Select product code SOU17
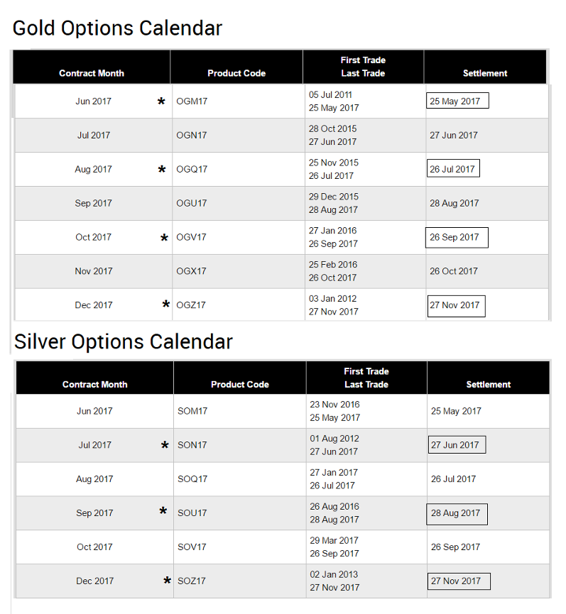Screen dimensions: 566x614 (192, 512)
